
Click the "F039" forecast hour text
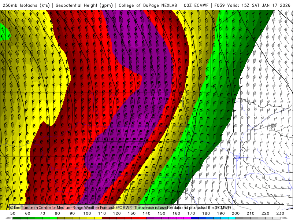219,5
